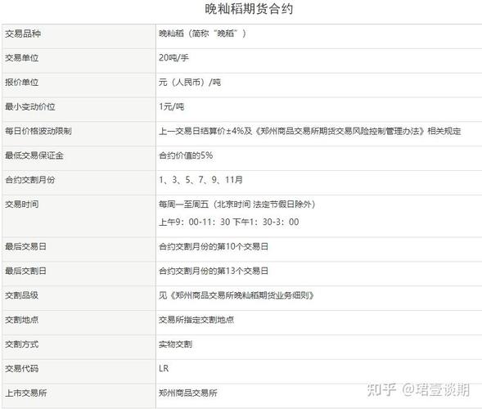Click the 实物交割 value
Screen dimensions: 482x409
pyautogui.click(x=175, y=344)
